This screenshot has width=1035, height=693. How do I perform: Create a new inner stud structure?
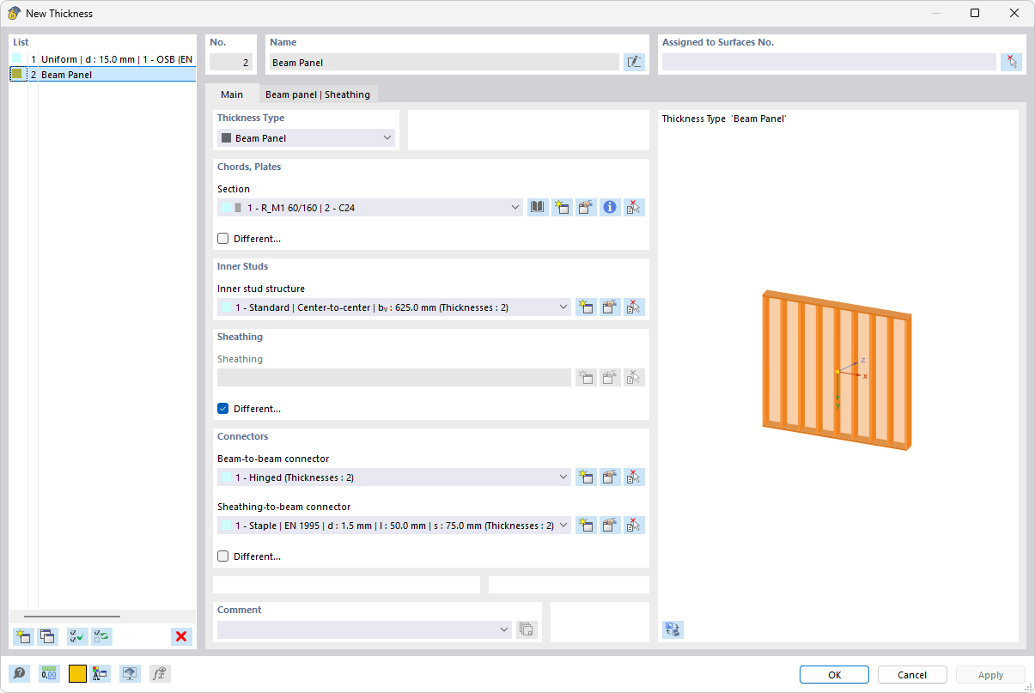(586, 307)
